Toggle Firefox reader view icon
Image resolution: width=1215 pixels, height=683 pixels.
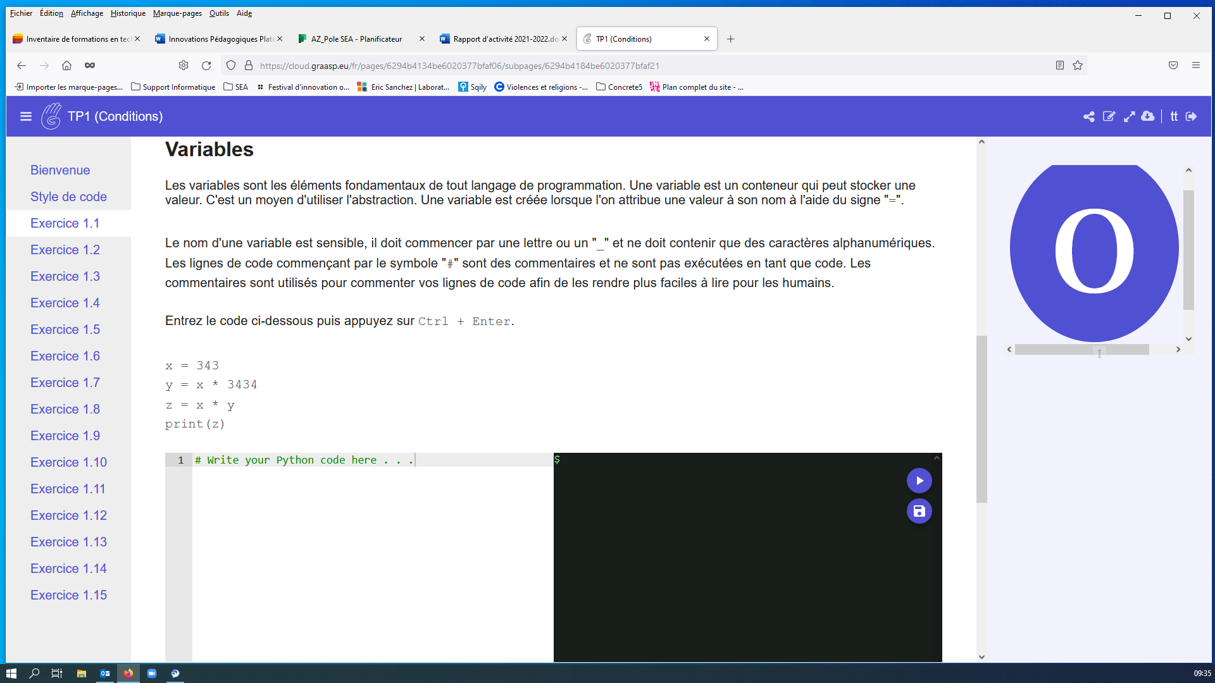[x=1060, y=65]
